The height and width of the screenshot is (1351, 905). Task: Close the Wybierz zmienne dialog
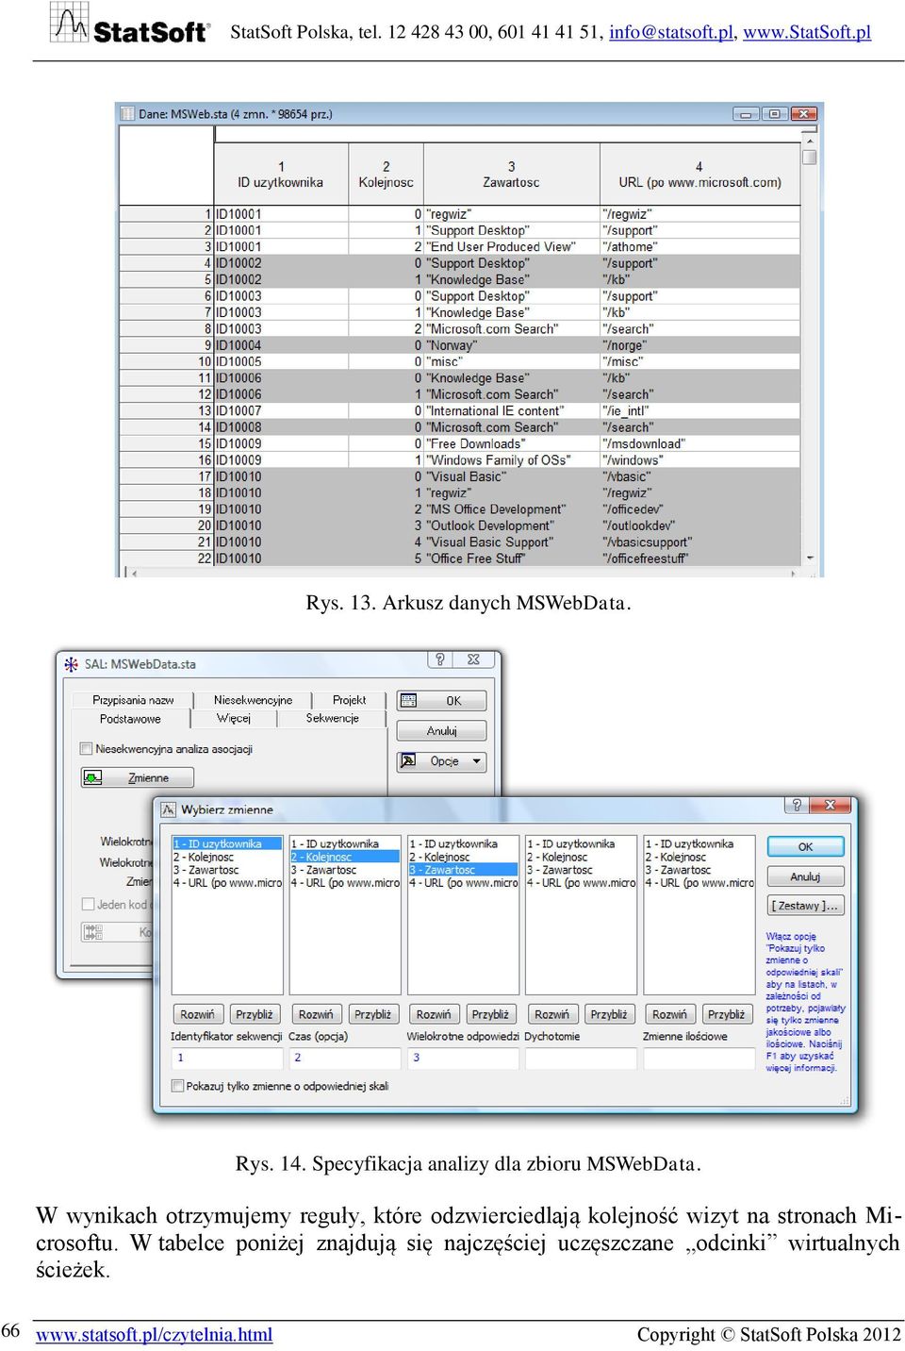click(831, 805)
